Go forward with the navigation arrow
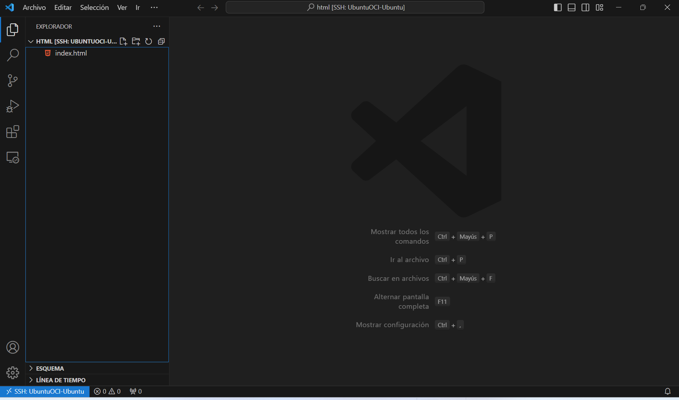Viewport: 679px width, 400px height. (x=215, y=7)
